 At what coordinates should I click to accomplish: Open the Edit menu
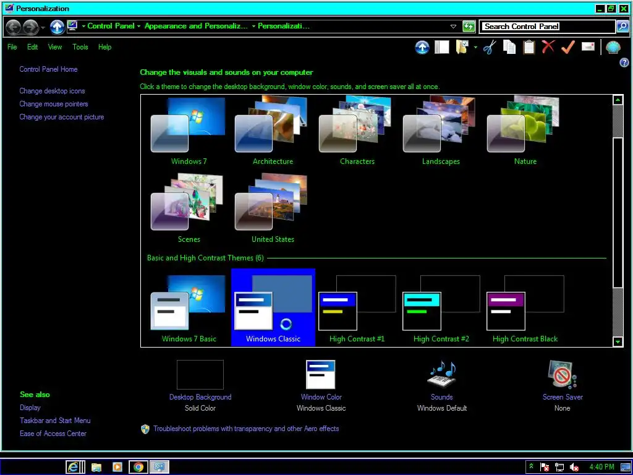(32, 47)
